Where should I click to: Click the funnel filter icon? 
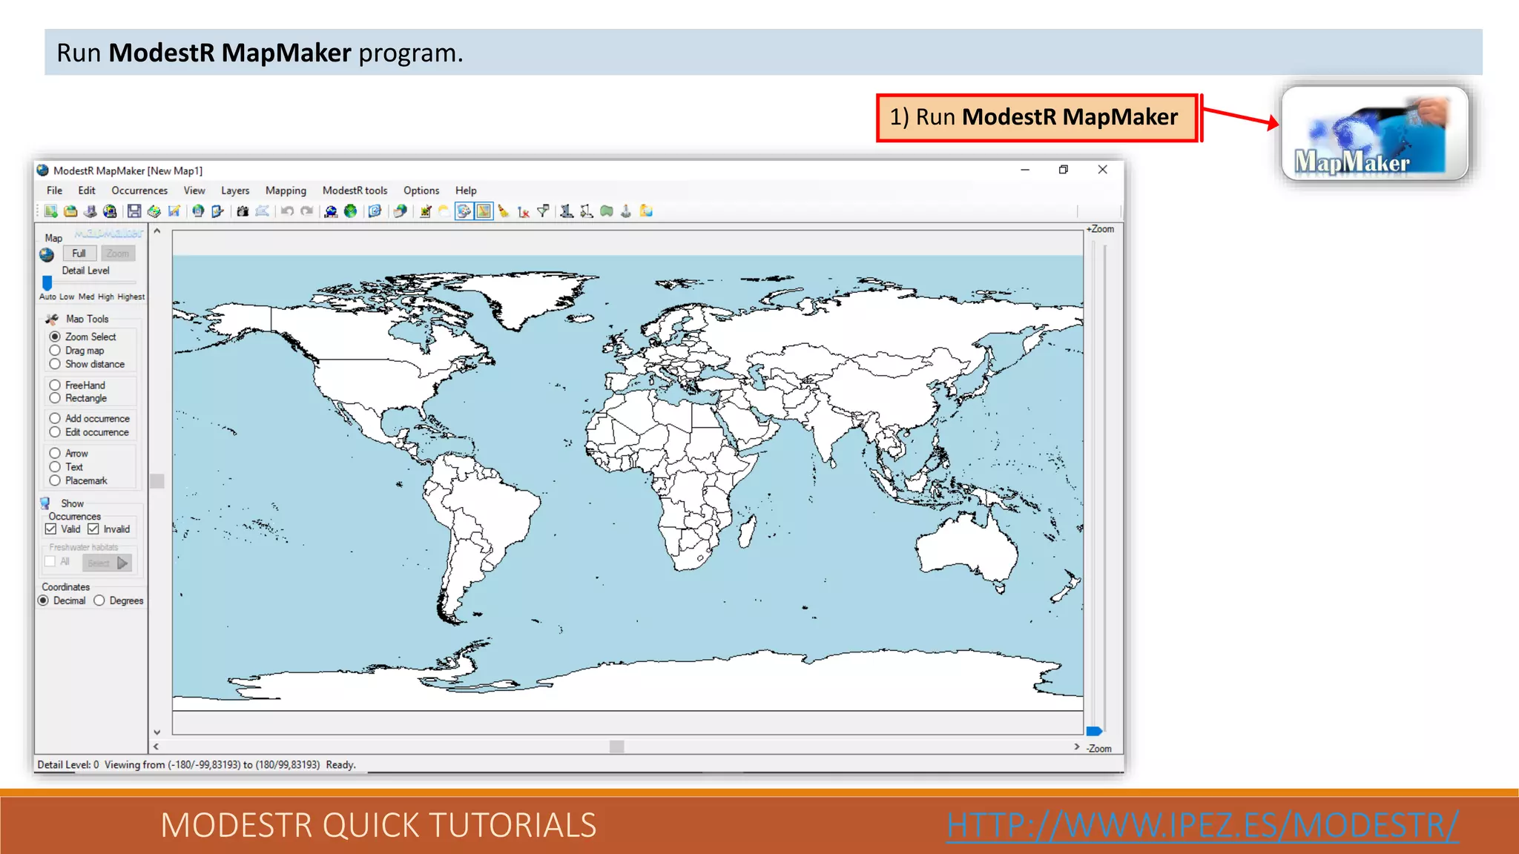click(x=543, y=211)
